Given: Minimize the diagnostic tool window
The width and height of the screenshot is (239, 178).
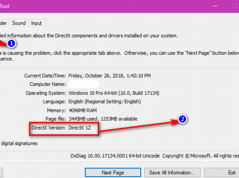Looking at the screenshot, I should coord(215,6).
